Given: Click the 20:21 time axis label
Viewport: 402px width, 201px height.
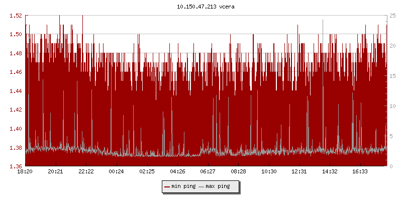Looking at the screenshot, I should (56, 171).
